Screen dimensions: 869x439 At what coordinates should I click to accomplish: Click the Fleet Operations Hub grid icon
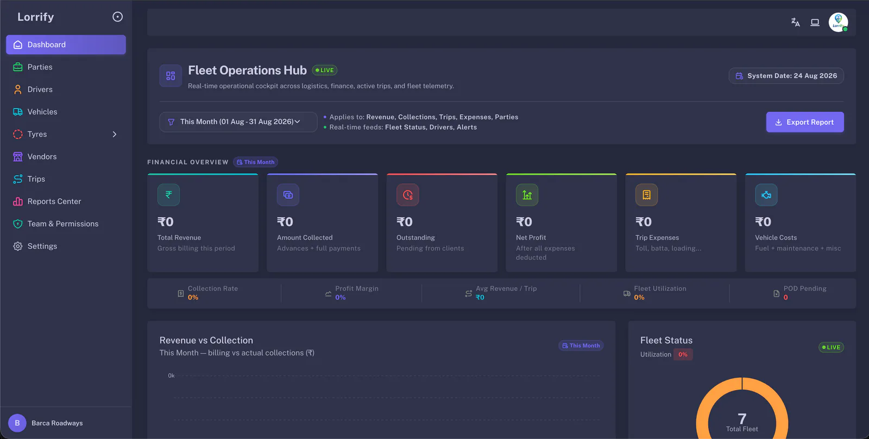point(171,76)
